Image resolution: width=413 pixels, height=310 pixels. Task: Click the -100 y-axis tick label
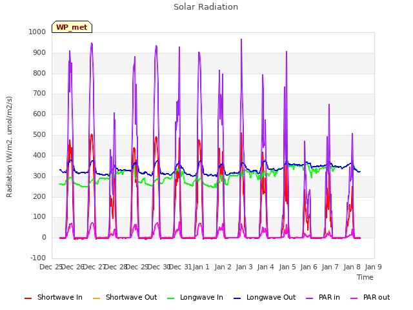coord(38,258)
